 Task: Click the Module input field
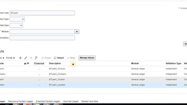pos(42,32)
